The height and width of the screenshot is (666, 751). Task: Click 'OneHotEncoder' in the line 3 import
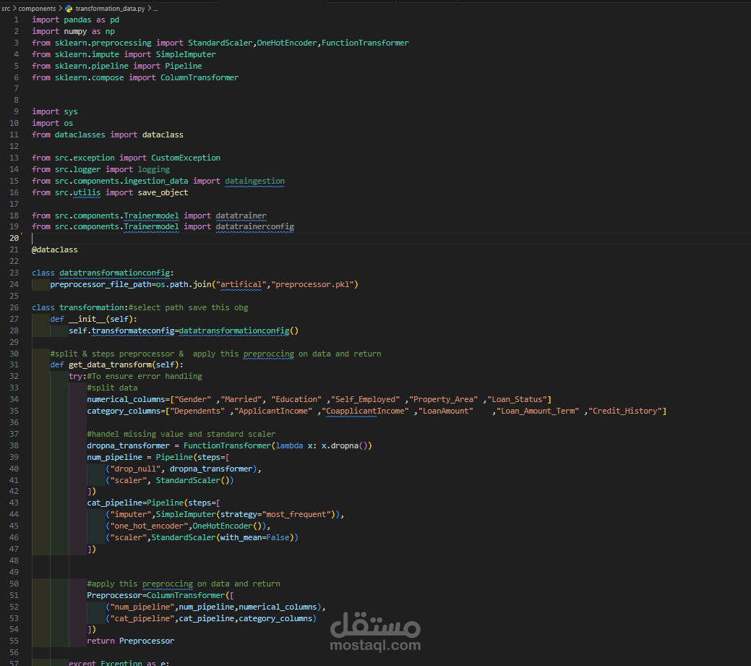click(x=287, y=43)
